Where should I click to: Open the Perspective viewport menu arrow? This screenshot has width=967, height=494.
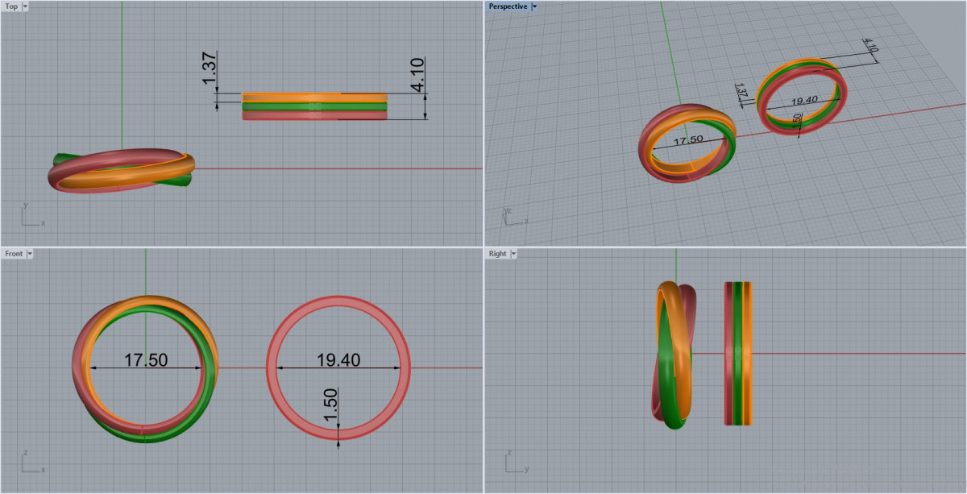click(x=534, y=6)
